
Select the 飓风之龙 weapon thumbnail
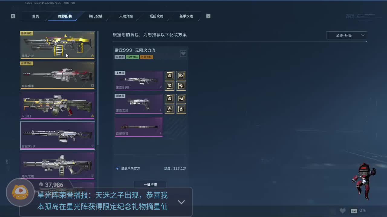point(57,45)
